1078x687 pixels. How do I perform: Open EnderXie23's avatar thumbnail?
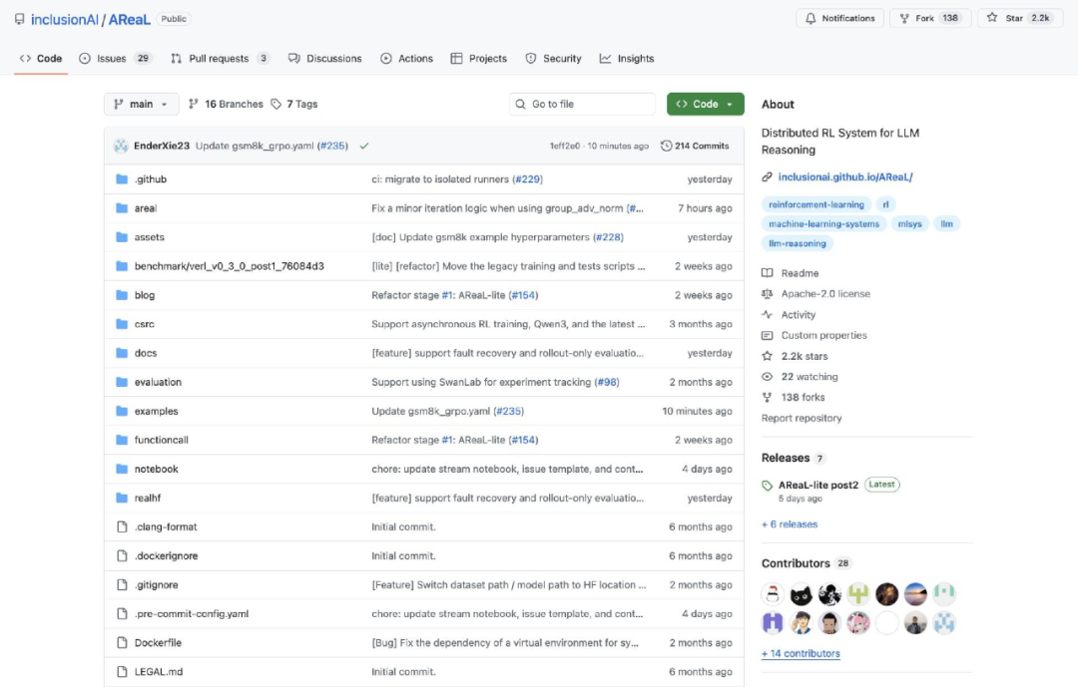coord(121,146)
